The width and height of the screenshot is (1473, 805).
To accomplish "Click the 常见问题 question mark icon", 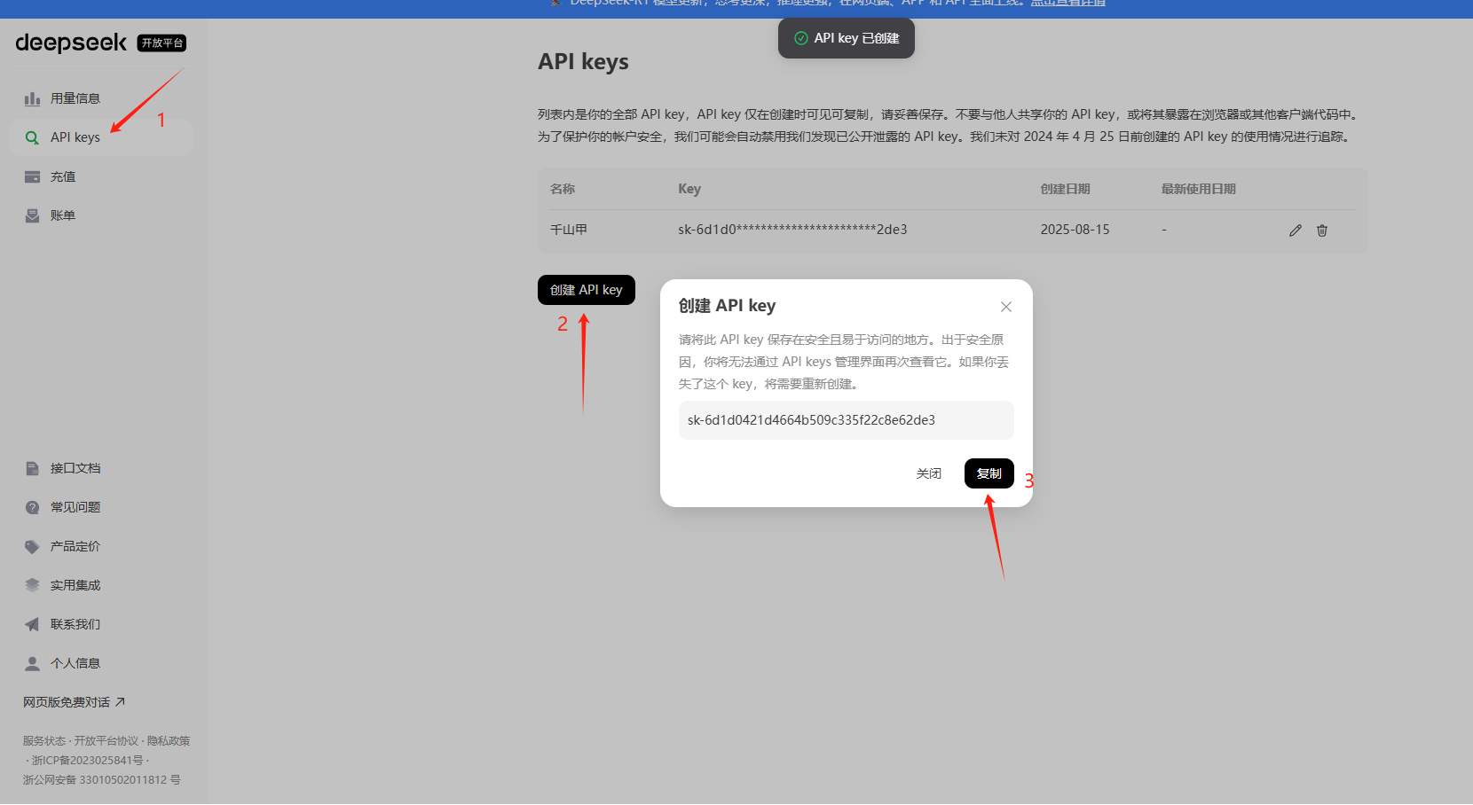I will point(32,507).
